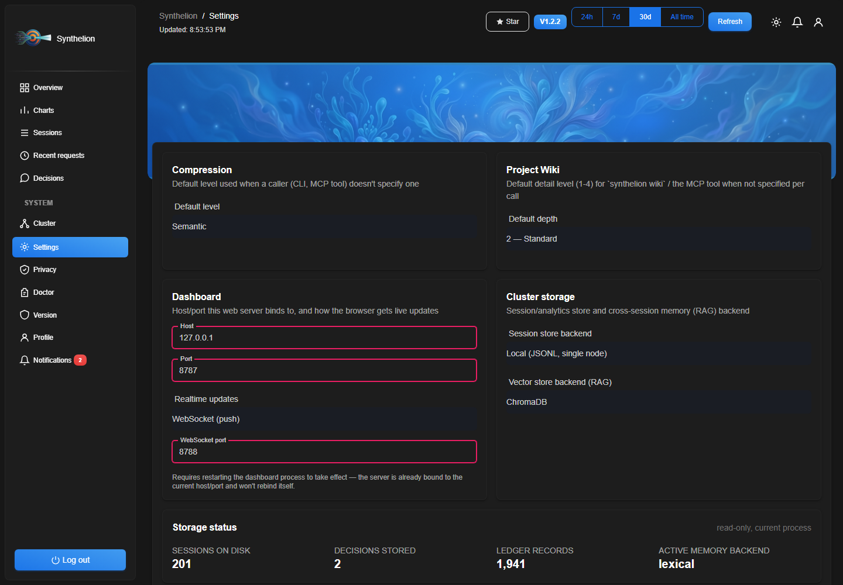Click the Host input field
The width and height of the screenshot is (843, 585).
[x=324, y=338]
